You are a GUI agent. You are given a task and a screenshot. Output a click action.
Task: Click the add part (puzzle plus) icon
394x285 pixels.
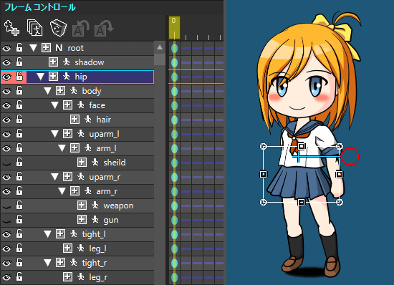pyautogui.click(x=11, y=28)
